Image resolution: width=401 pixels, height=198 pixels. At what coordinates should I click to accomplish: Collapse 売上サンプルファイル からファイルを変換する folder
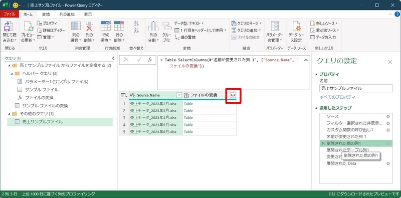point(10,66)
